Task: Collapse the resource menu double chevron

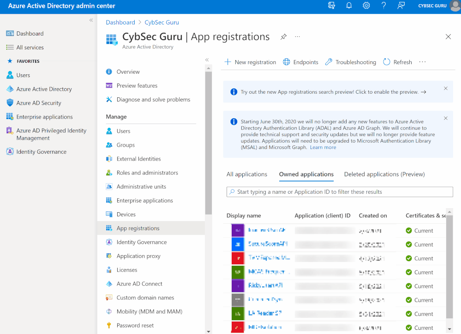Action: coord(207,60)
